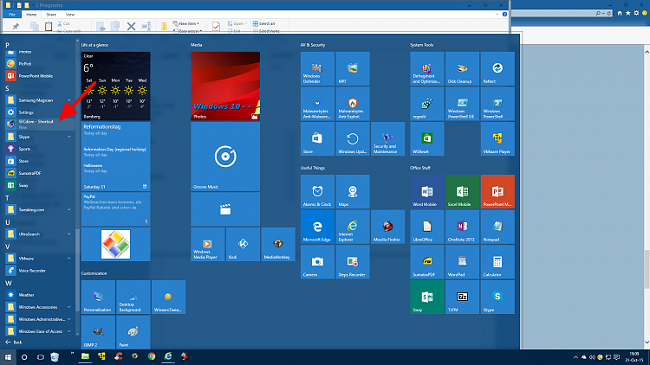Viewport: 650px width, 365px height.
Task: Open the Windows Update tile
Action: point(353,139)
